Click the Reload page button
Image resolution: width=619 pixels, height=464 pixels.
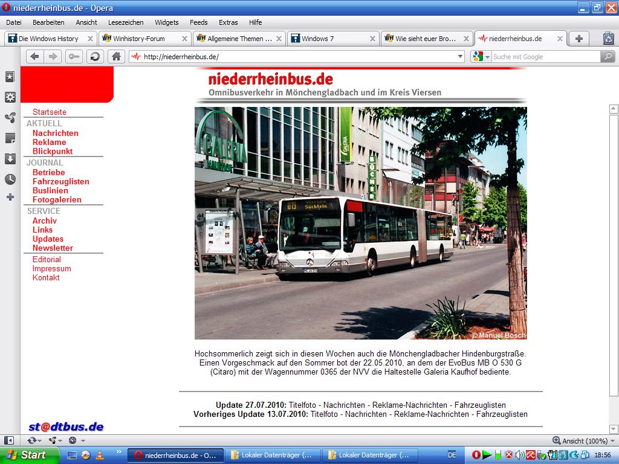pos(95,57)
